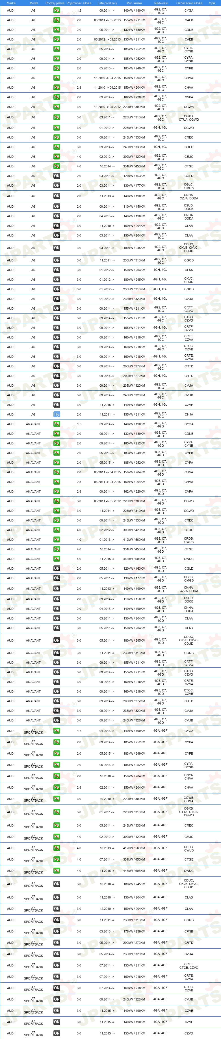
Task: Click the engine code CHJA cell
Action: click(189, 415)
